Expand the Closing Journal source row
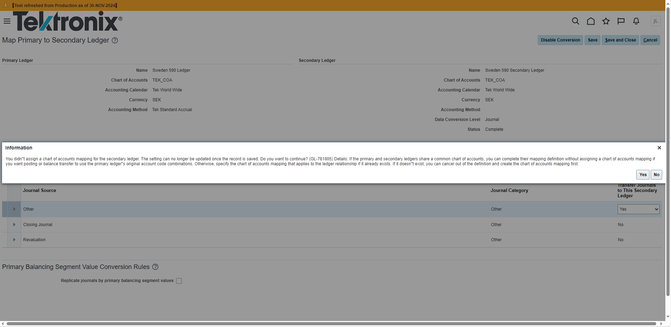671x327 pixels. point(14,224)
